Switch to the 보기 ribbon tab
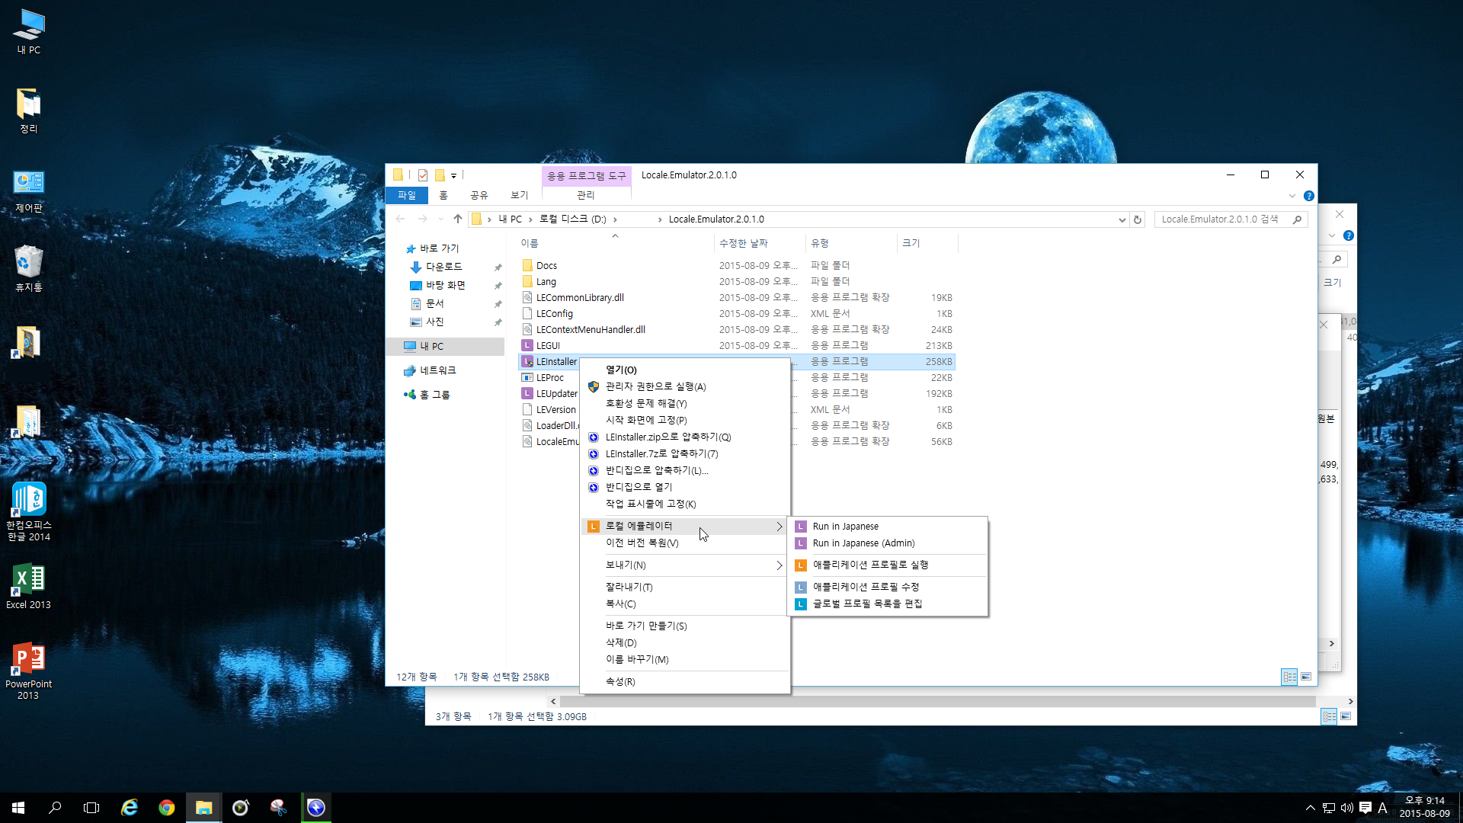 pos(519,195)
